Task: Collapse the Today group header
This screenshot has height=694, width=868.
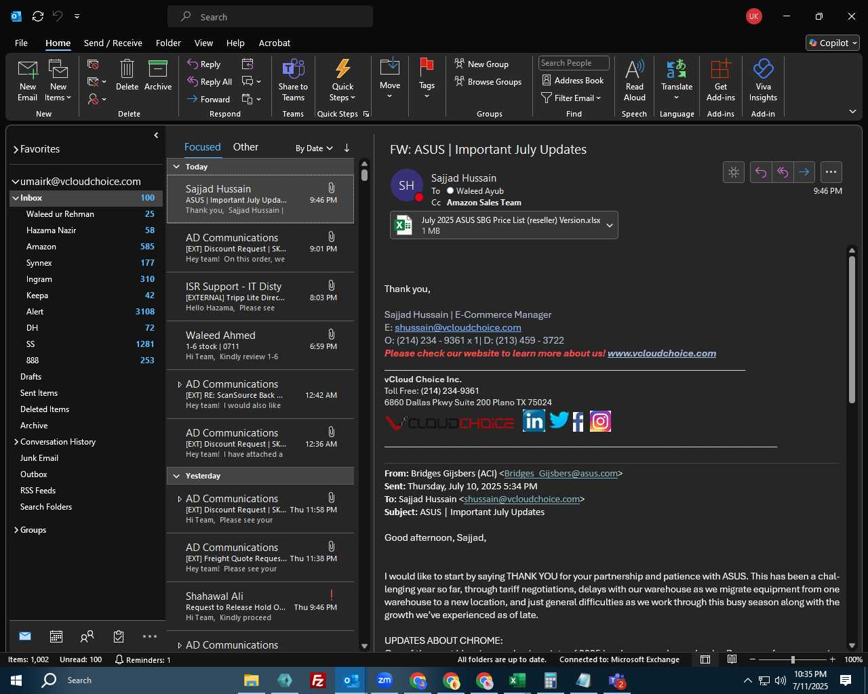Action: [x=176, y=167]
